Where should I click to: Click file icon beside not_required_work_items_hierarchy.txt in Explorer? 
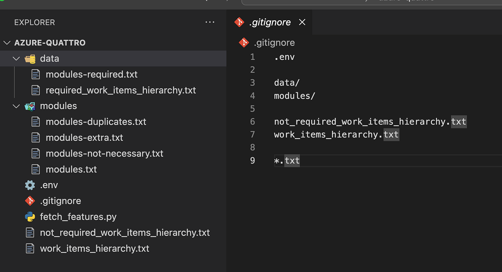click(x=30, y=233)
